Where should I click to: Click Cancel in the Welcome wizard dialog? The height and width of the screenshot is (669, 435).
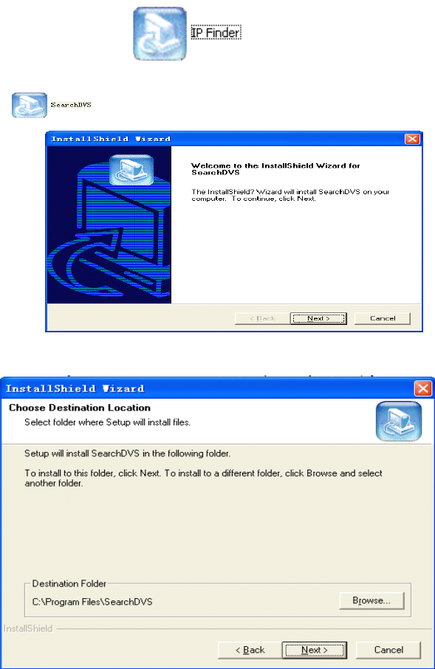click(x=383, y=318)
